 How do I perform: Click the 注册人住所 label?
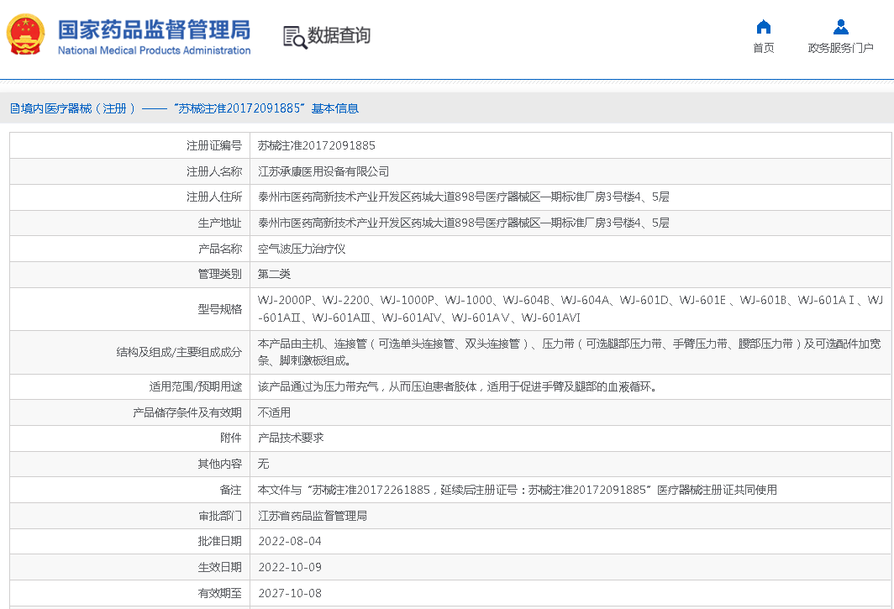213,197
